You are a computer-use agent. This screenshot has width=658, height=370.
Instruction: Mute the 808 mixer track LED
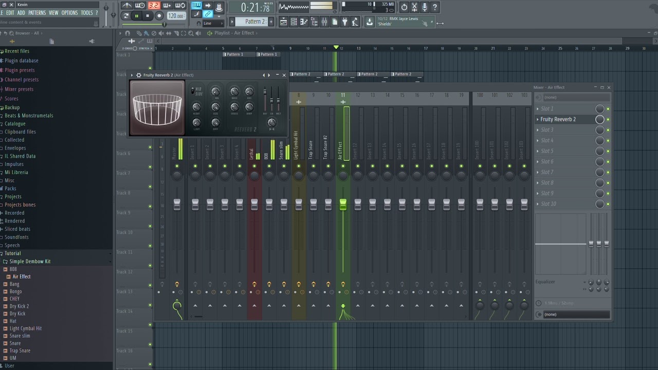269,166
